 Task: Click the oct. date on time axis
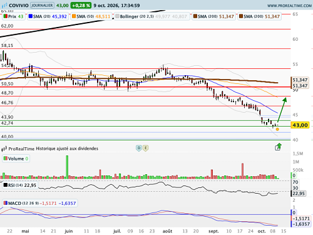pyautogui.click(x=262, y=231)
